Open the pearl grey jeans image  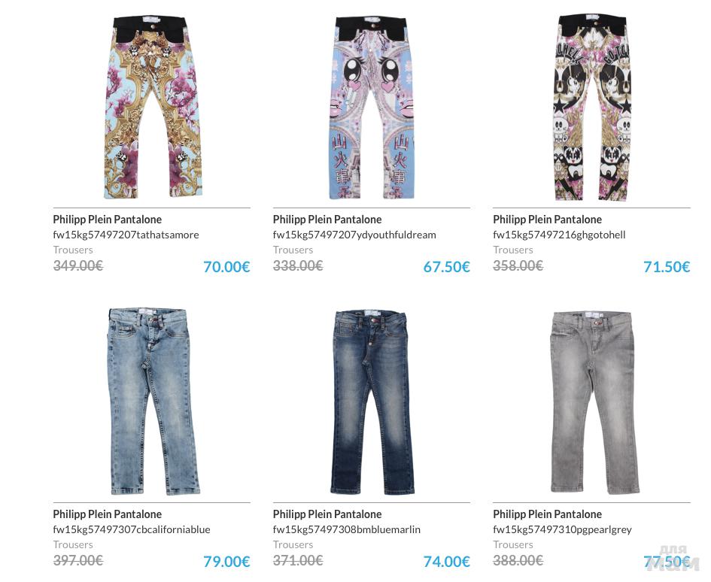point(591,402)
